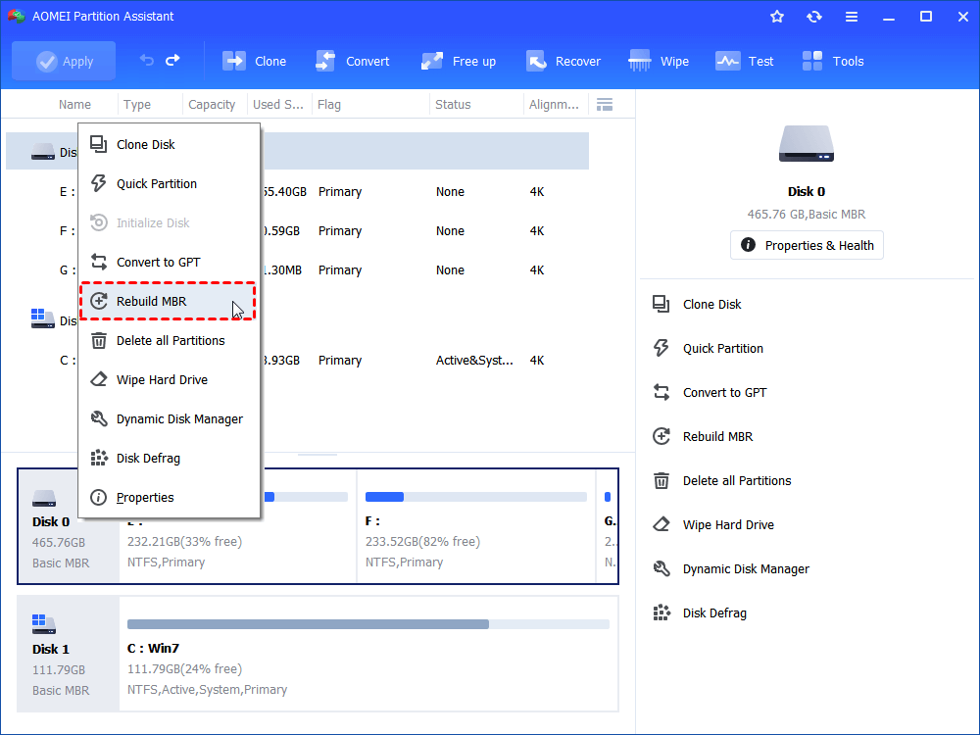The height and width of the screenshot is (735, 980).
Task: Select the G: partition row in list
Action: pyautogui.click(x=298, y=270)
